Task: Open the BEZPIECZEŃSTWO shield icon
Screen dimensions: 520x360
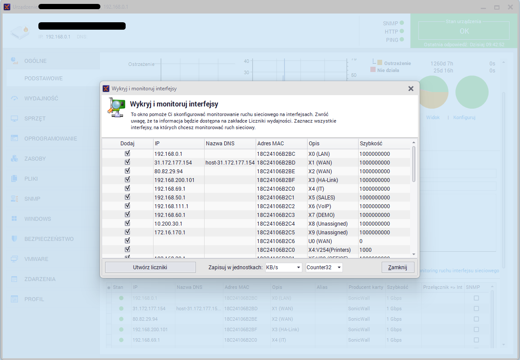Action: (14, 239)
